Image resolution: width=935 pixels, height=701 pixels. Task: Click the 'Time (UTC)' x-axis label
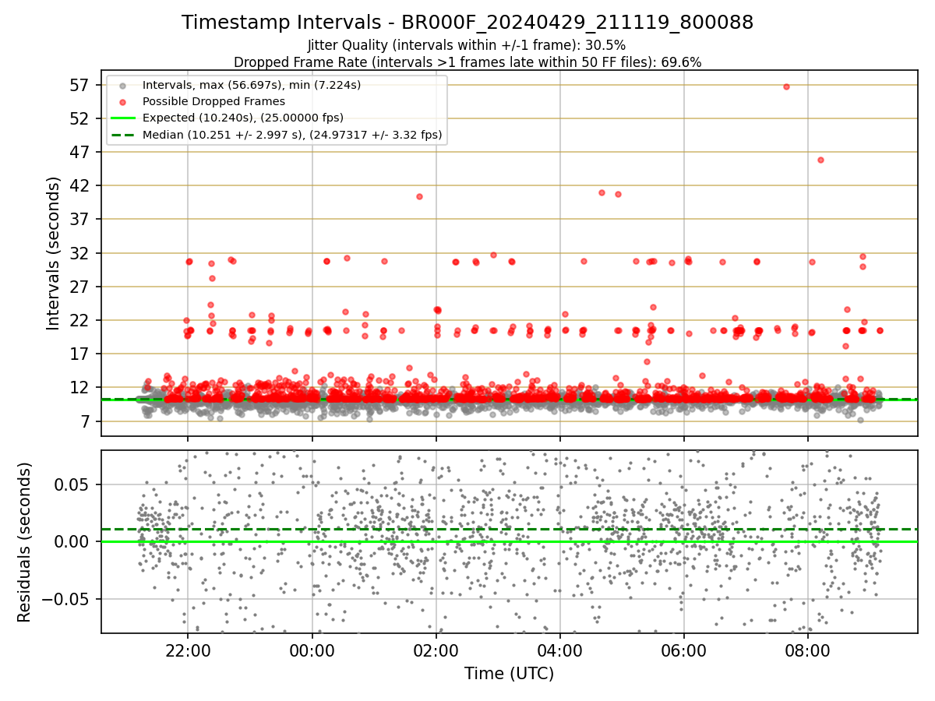coord(510,674)
